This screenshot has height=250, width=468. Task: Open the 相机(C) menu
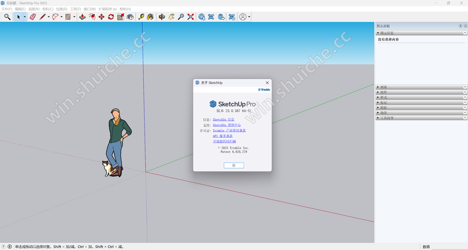pos(48,9)
